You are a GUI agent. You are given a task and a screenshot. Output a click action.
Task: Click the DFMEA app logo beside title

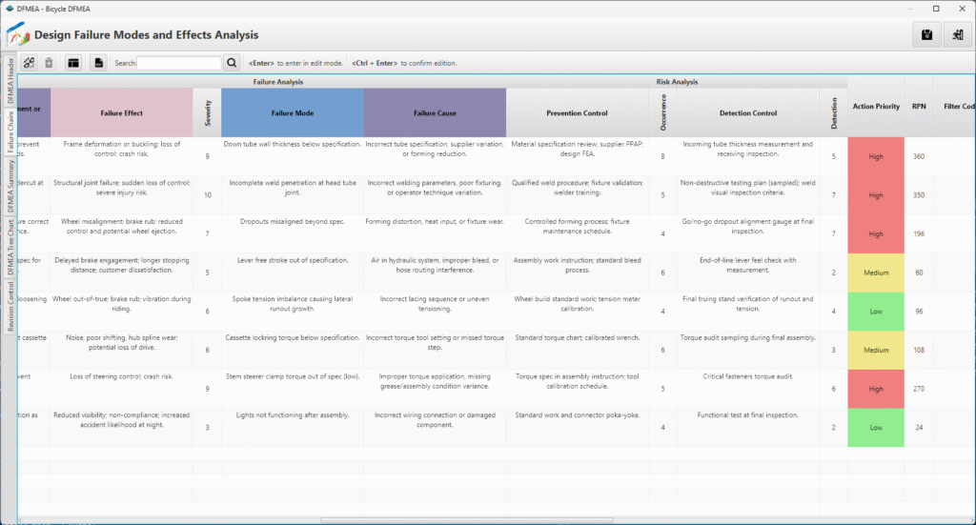point(18,35)
